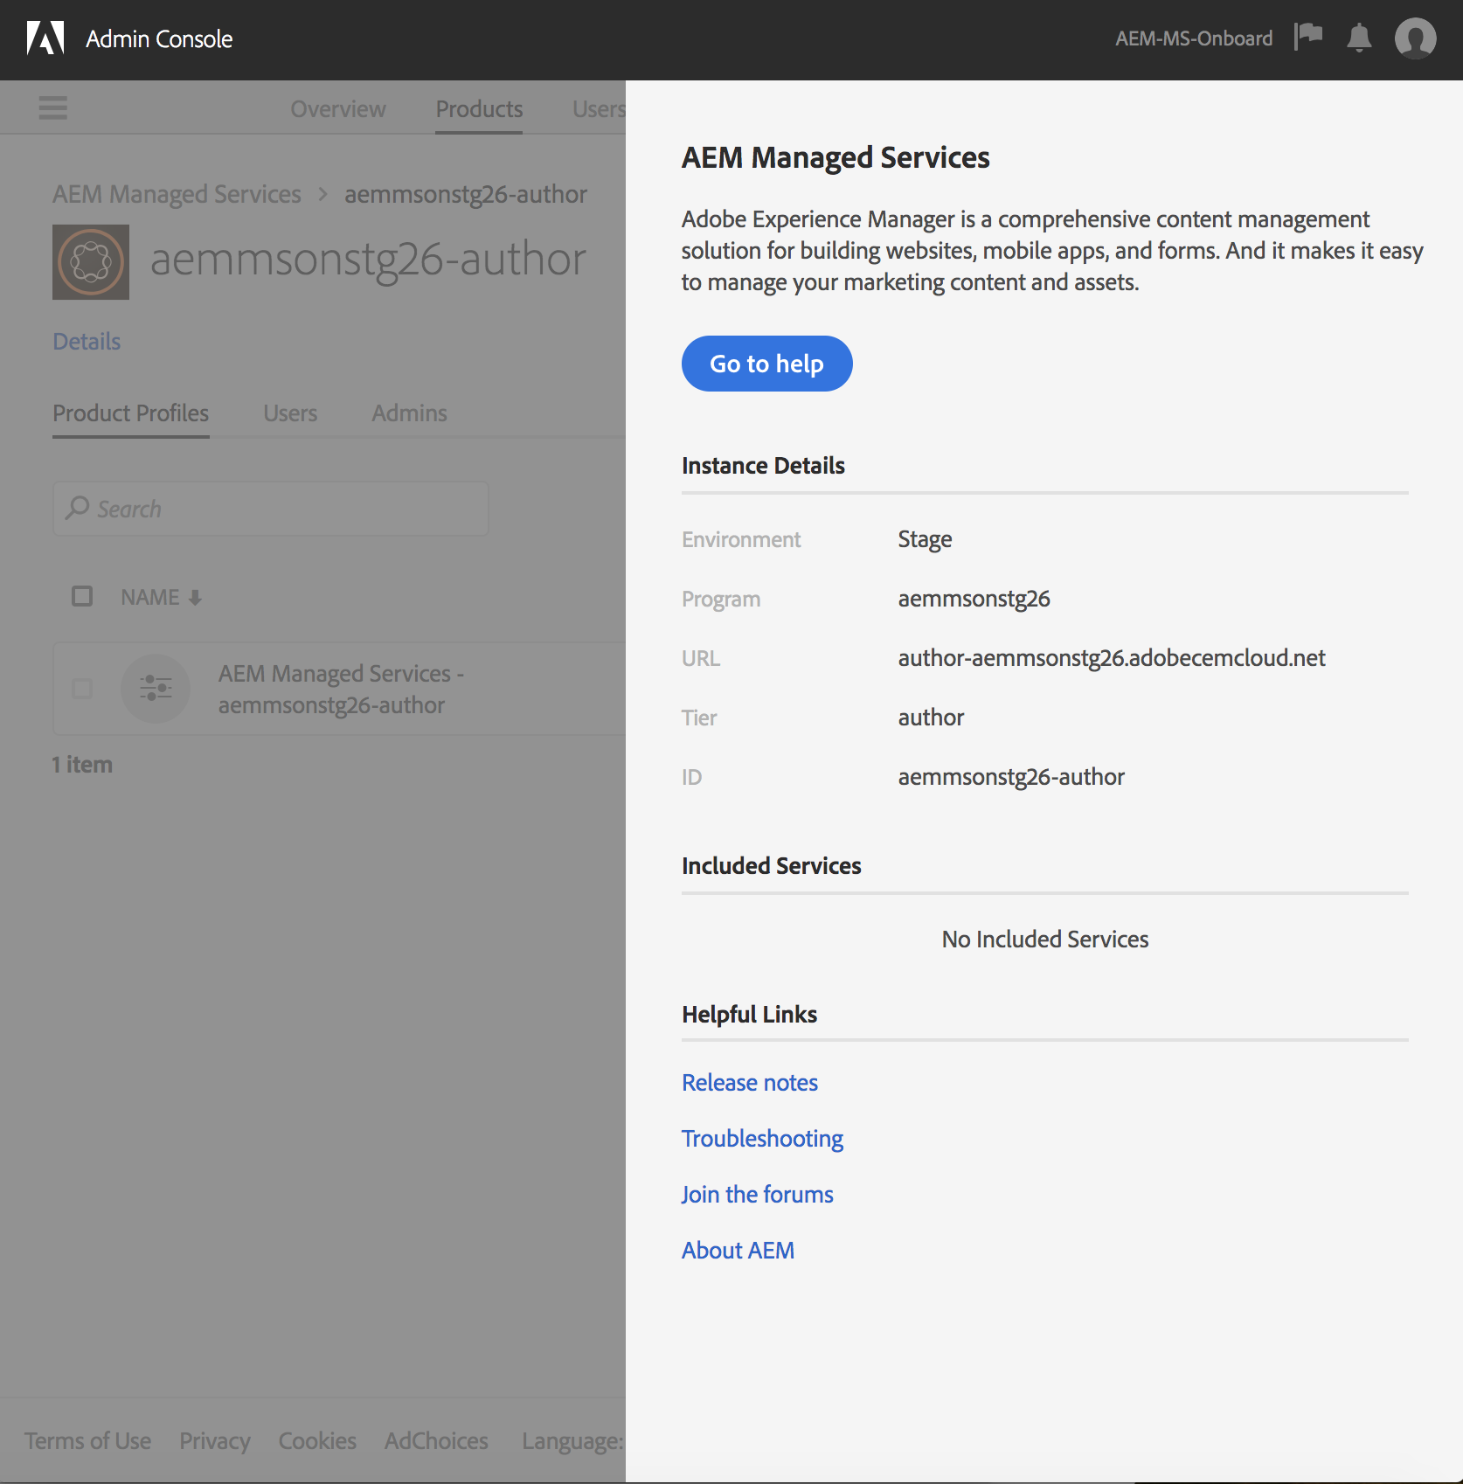Open the user profile avatar
Screen dimensions: 1463x1484
coord(1415,38)
